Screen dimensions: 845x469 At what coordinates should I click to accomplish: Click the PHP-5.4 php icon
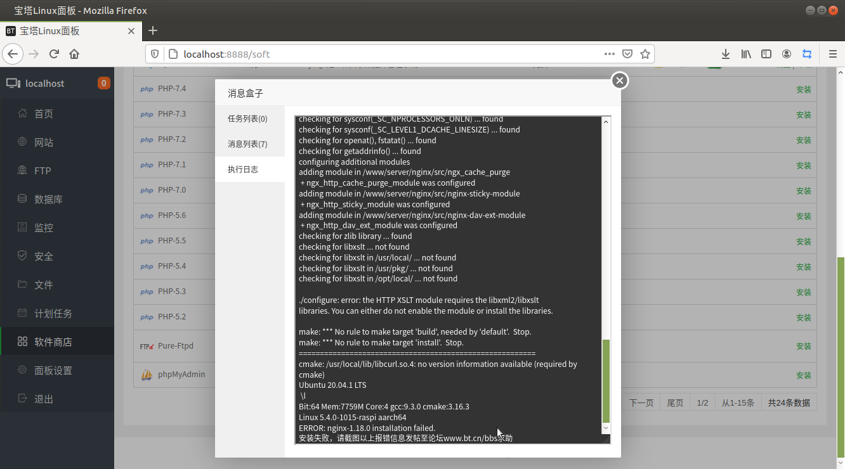coord(147,267)
